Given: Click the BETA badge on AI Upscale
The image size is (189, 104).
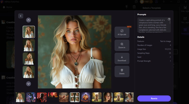Looking at the screenshot, I should coord(129,27).
